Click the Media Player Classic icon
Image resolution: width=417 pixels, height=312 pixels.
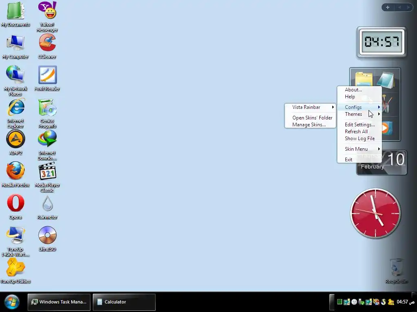pos(47,177)
